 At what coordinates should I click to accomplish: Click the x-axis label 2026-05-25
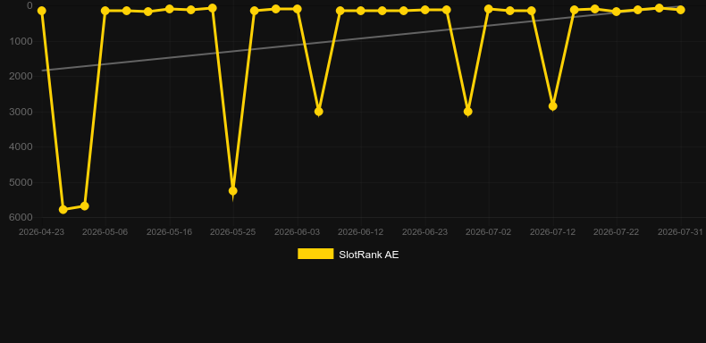pos(232,232)
